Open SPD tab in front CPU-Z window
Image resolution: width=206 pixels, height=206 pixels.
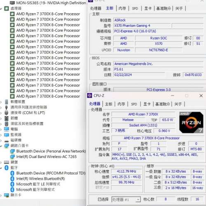134,104
